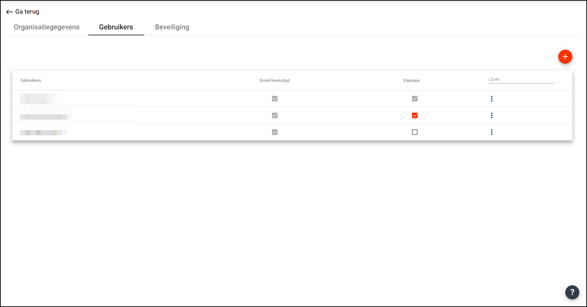Click the Eigenaar column header
This screenshot has height=307, width=587.
coord(411,80)
